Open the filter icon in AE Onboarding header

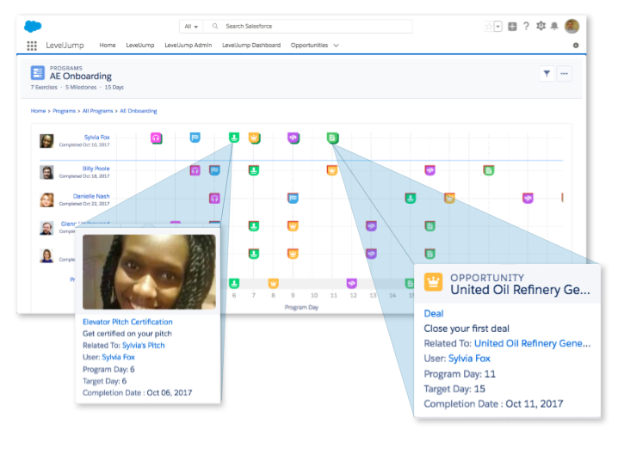coord(547,74)
